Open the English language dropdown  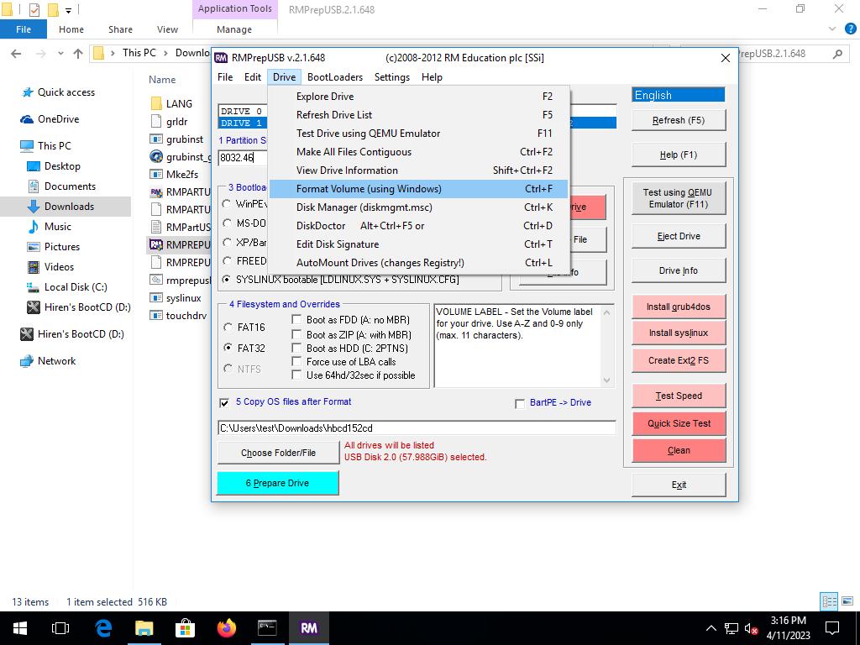click(678, 95)
